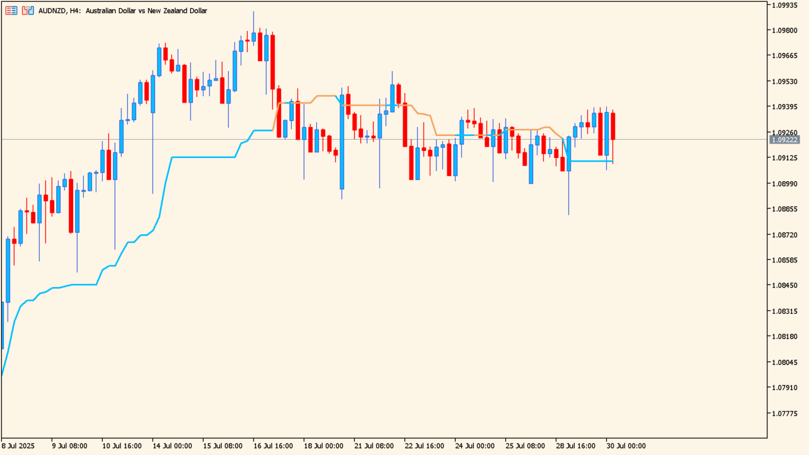Click the 28 Jul 16:00 time label

[575, 446]
